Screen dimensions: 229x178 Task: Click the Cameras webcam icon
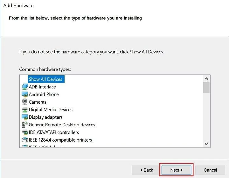[x=25, y=102]
